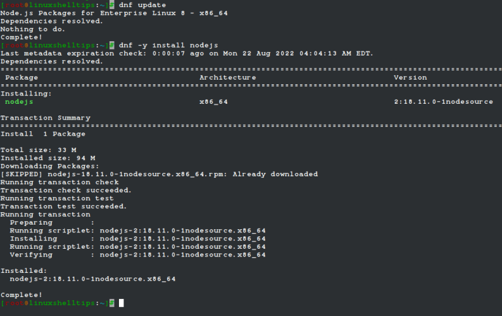Click the 'dnf -y install nodejs' command
Screen dimensions: 502x316
click(169, 46)
